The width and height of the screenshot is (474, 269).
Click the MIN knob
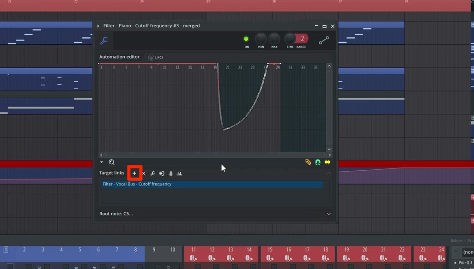click(x=261, y=39)
